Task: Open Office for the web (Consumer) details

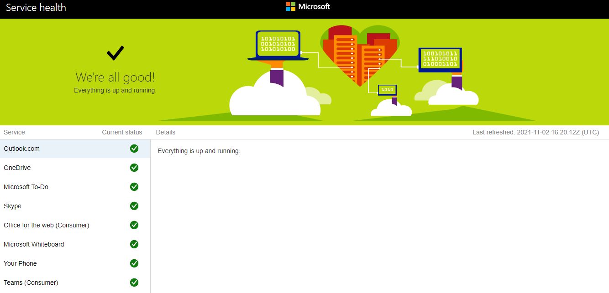Action: (x=75, y=225)
